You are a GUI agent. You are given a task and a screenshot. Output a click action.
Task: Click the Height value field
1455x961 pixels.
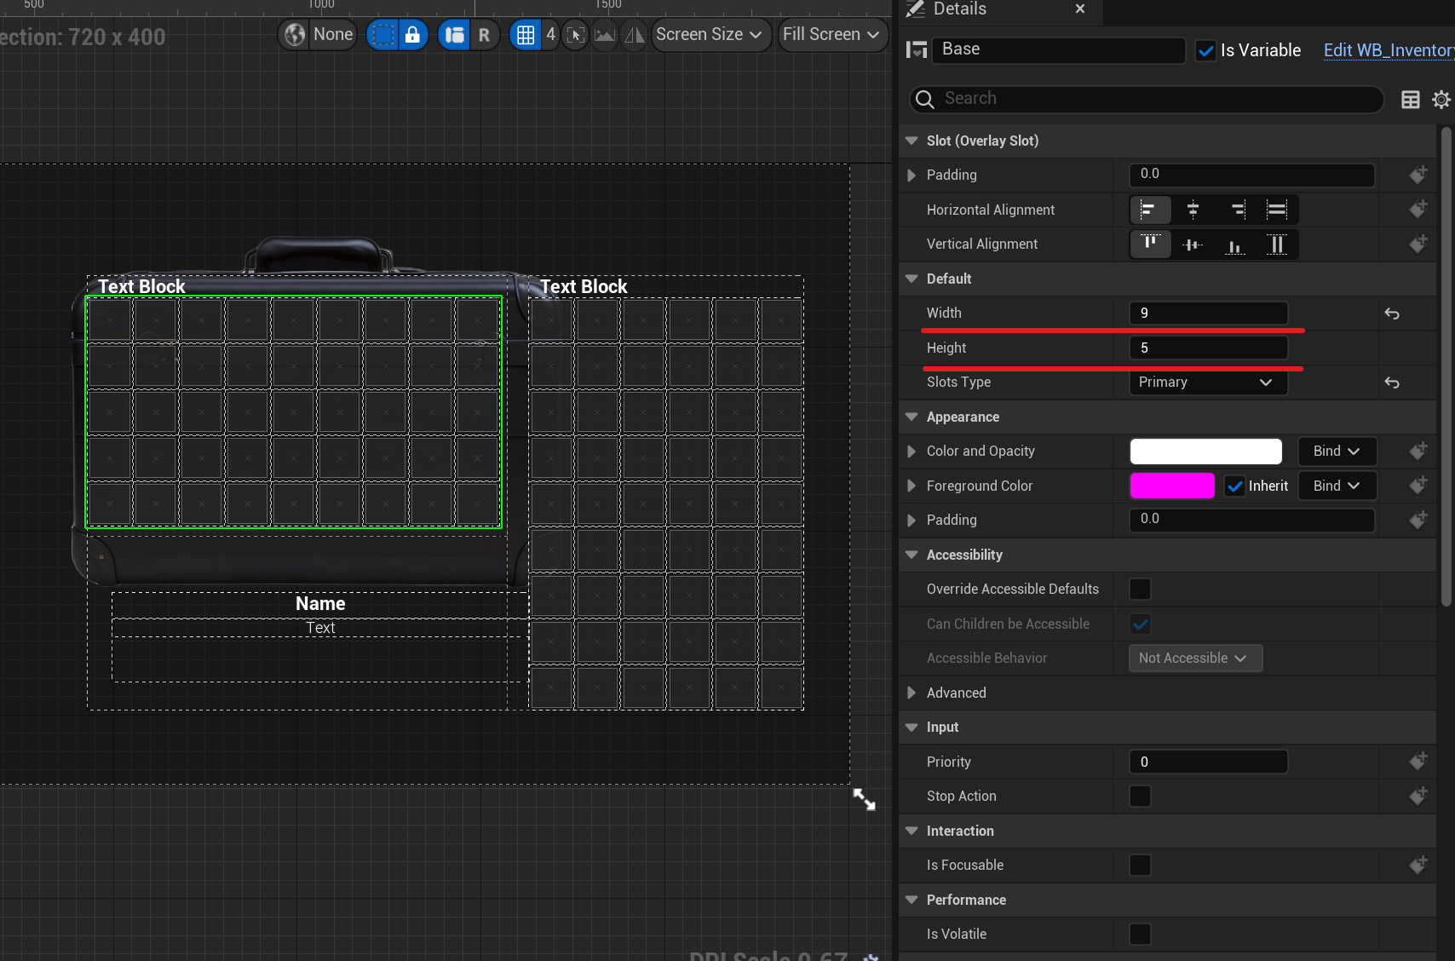pos(1208,348)
